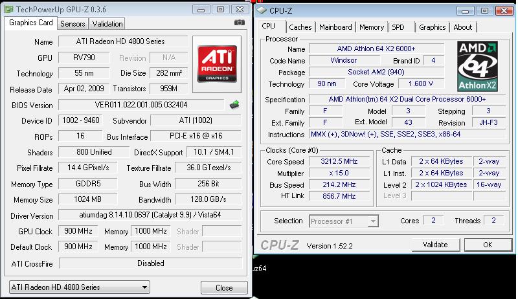Click the Specification field in CPU-Z
This screenshot has width=518, height=299.
coord(407,99)
